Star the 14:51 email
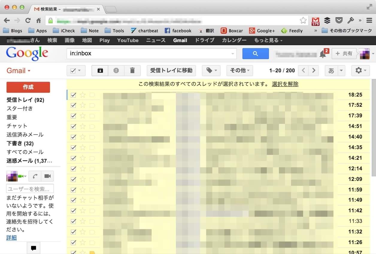The image size is (376, 254). [83, 126]
